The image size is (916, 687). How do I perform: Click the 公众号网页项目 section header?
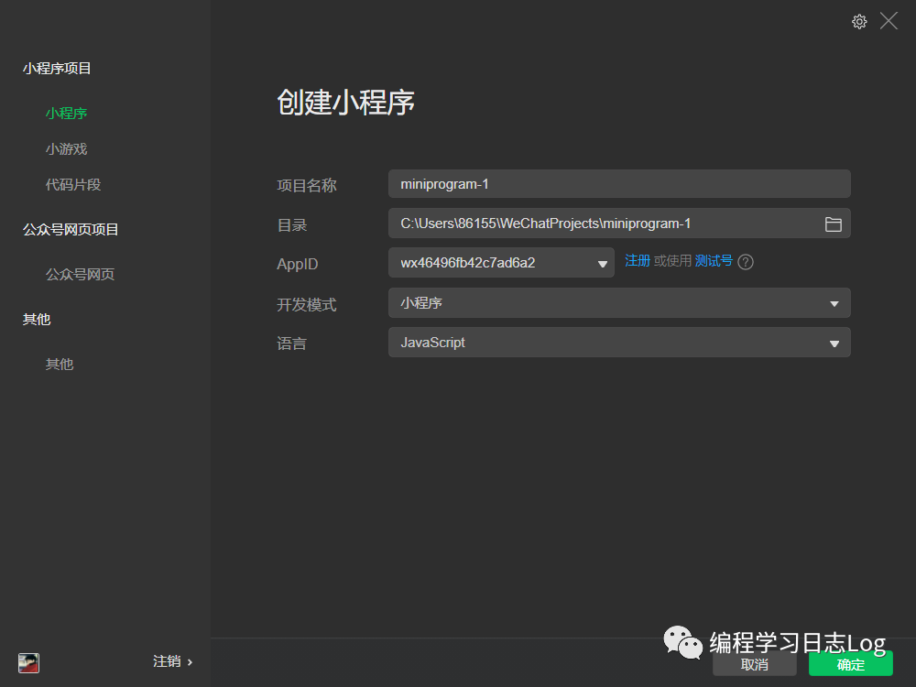pyautogui.click(x=71, y=230)
